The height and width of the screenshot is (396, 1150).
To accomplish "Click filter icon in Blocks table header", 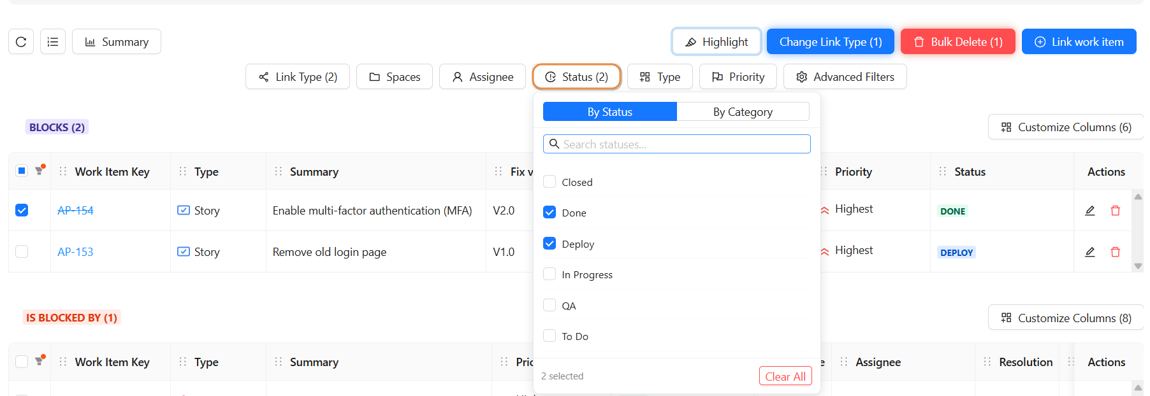I will (x=40, y=171).
